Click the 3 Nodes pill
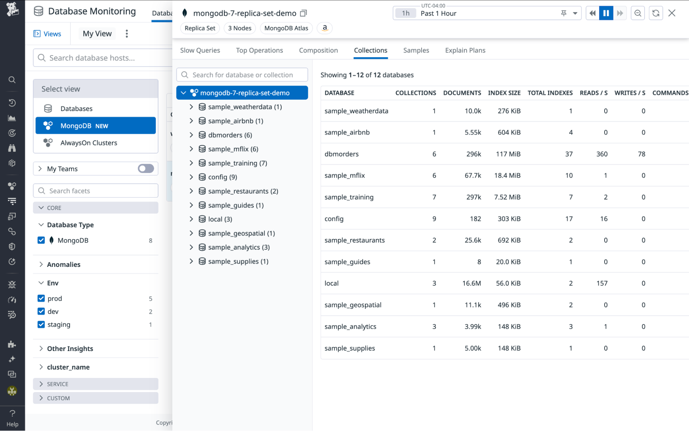This screenshot has width=689, height=431. coord(239,28)
